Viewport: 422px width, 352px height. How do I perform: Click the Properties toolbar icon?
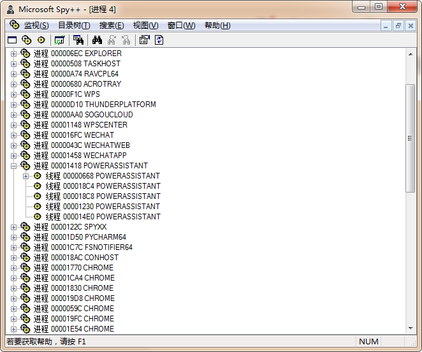145,40
